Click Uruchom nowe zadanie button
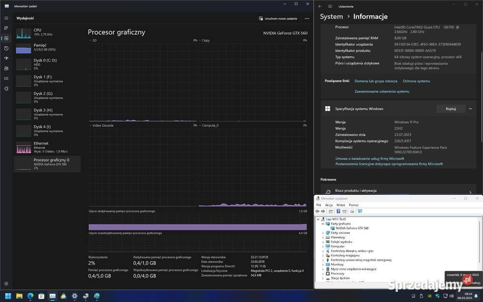The width and height of the screenshot is (483, 302). pos(278,19)
